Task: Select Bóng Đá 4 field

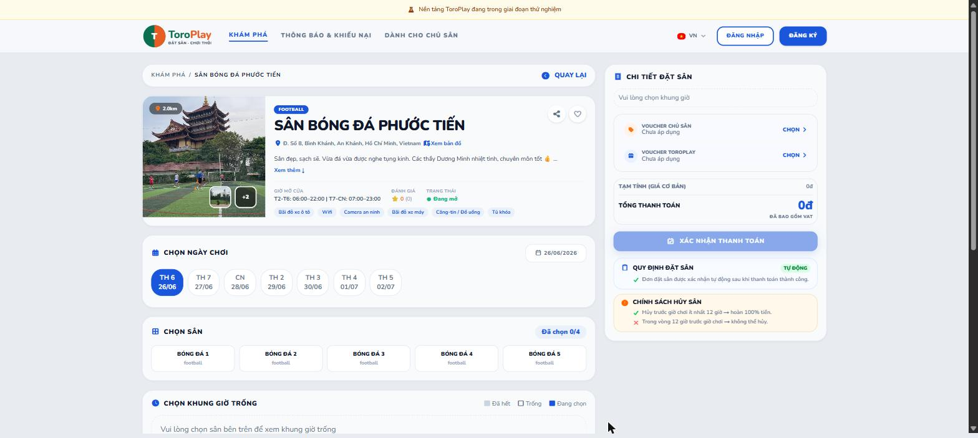Action: click(457, 358)
